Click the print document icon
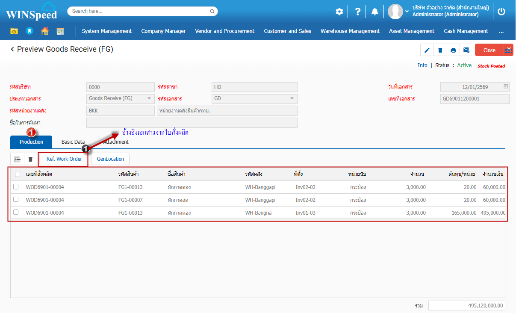Image resolution: width=516 pixels, height=313 pixels. [x=453, y=50]
